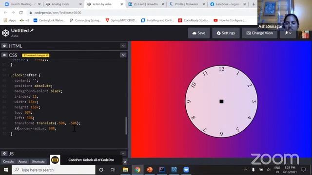Viewport: 312px width, 175px height.
Task: Switch to the Facebook log in tab
Action: (228, 4)
